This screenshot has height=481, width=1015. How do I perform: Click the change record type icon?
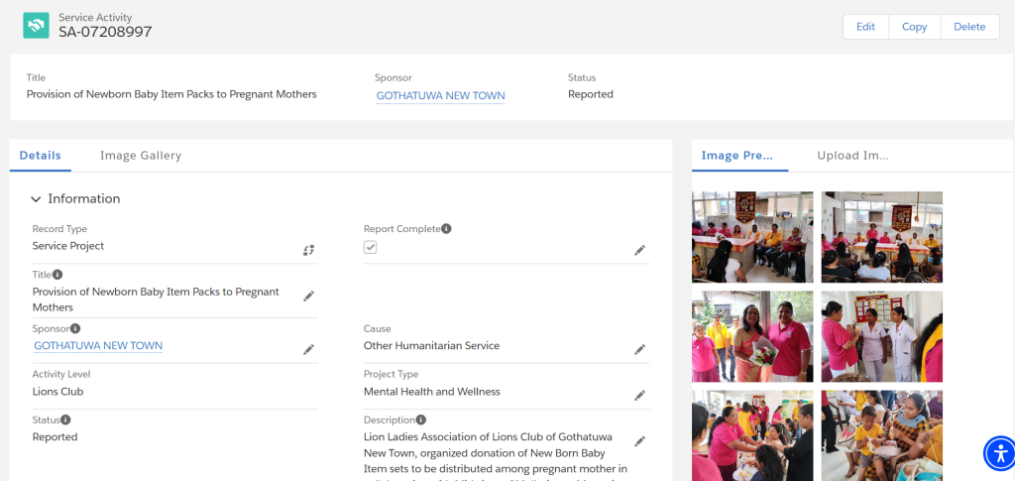(309, 250)
